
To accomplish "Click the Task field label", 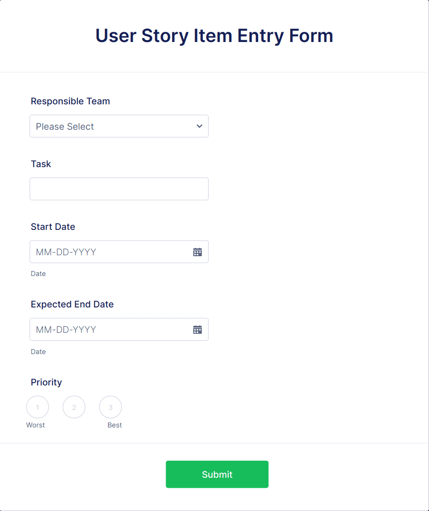I will point(41,164).
